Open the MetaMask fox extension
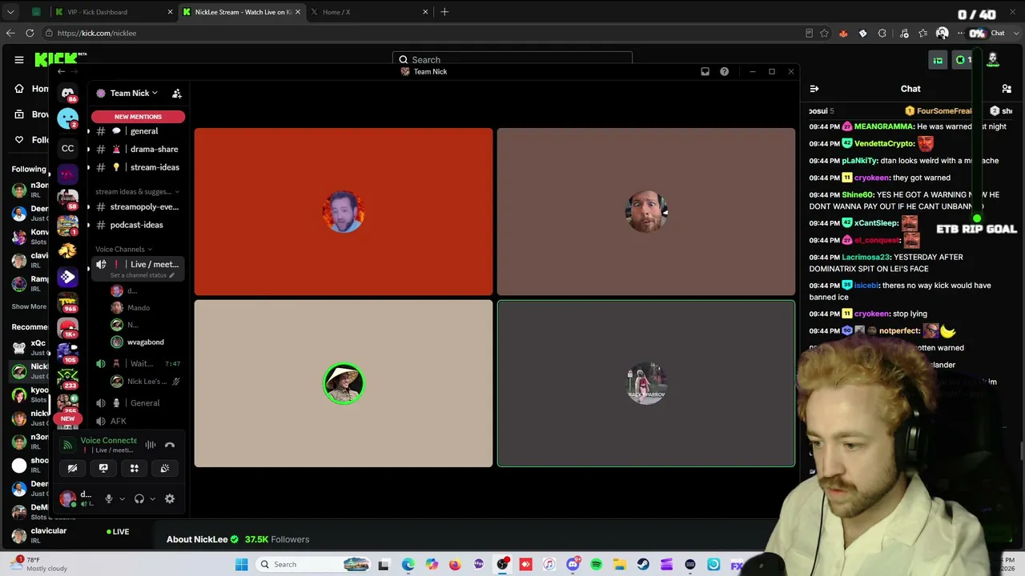 pyautogui.click(x=843, y=34)
